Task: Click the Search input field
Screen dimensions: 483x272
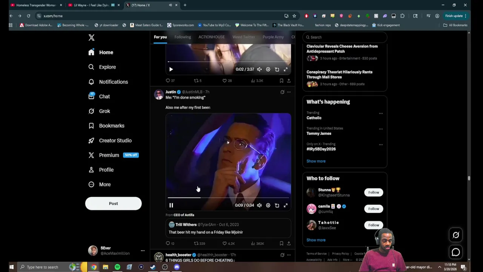Action: point(345,37)
